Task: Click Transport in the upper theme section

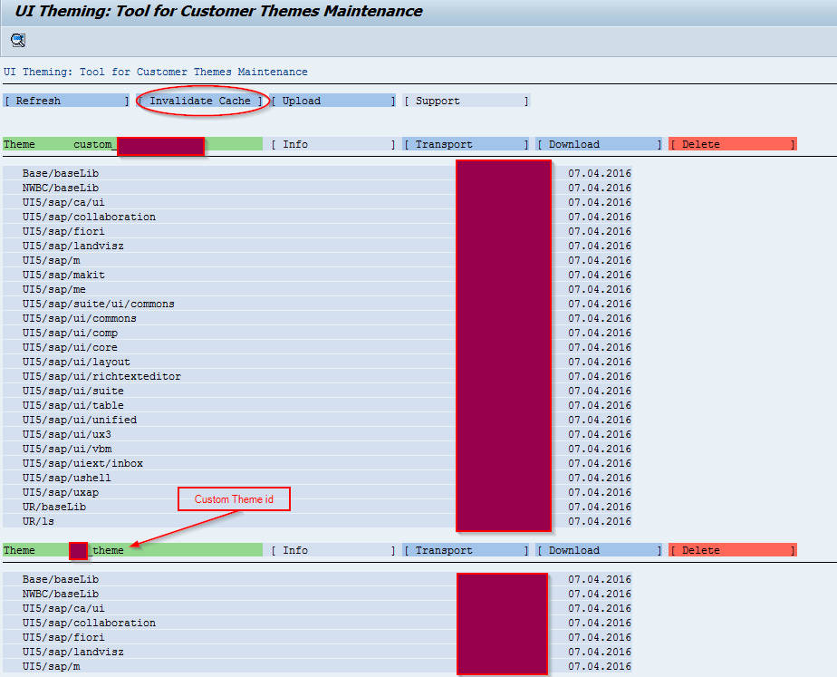Action: 465,143
